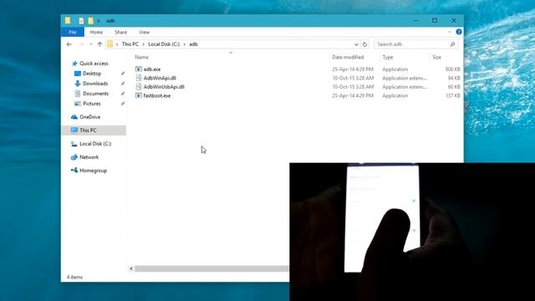Open Network in navigation pane
This screenshot has height=301, width=535.
pyautogui.click(x=89, y=157)
